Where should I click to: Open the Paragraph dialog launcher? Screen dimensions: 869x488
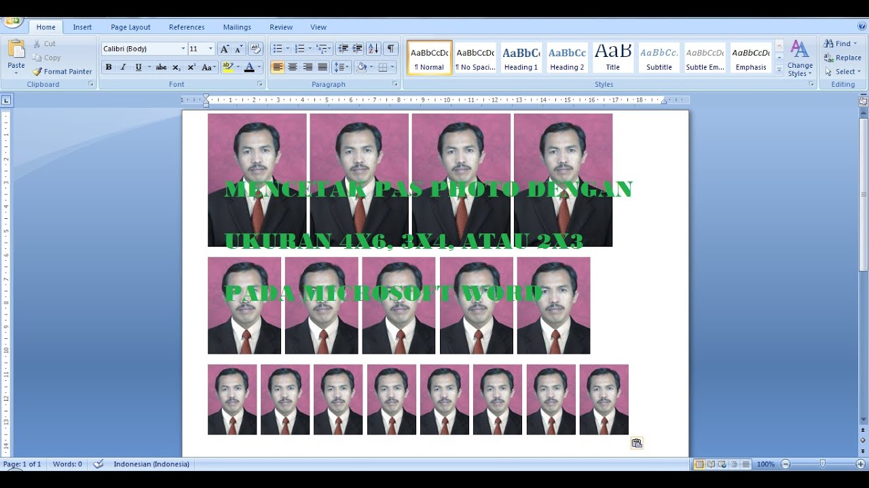395,84
